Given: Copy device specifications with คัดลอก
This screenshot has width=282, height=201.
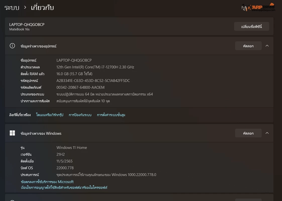Looking at the screenshot, I should (x=248, y=46).
